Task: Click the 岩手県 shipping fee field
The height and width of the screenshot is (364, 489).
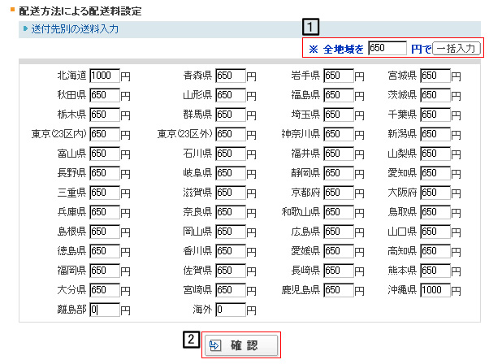Action: click(339, 76)
